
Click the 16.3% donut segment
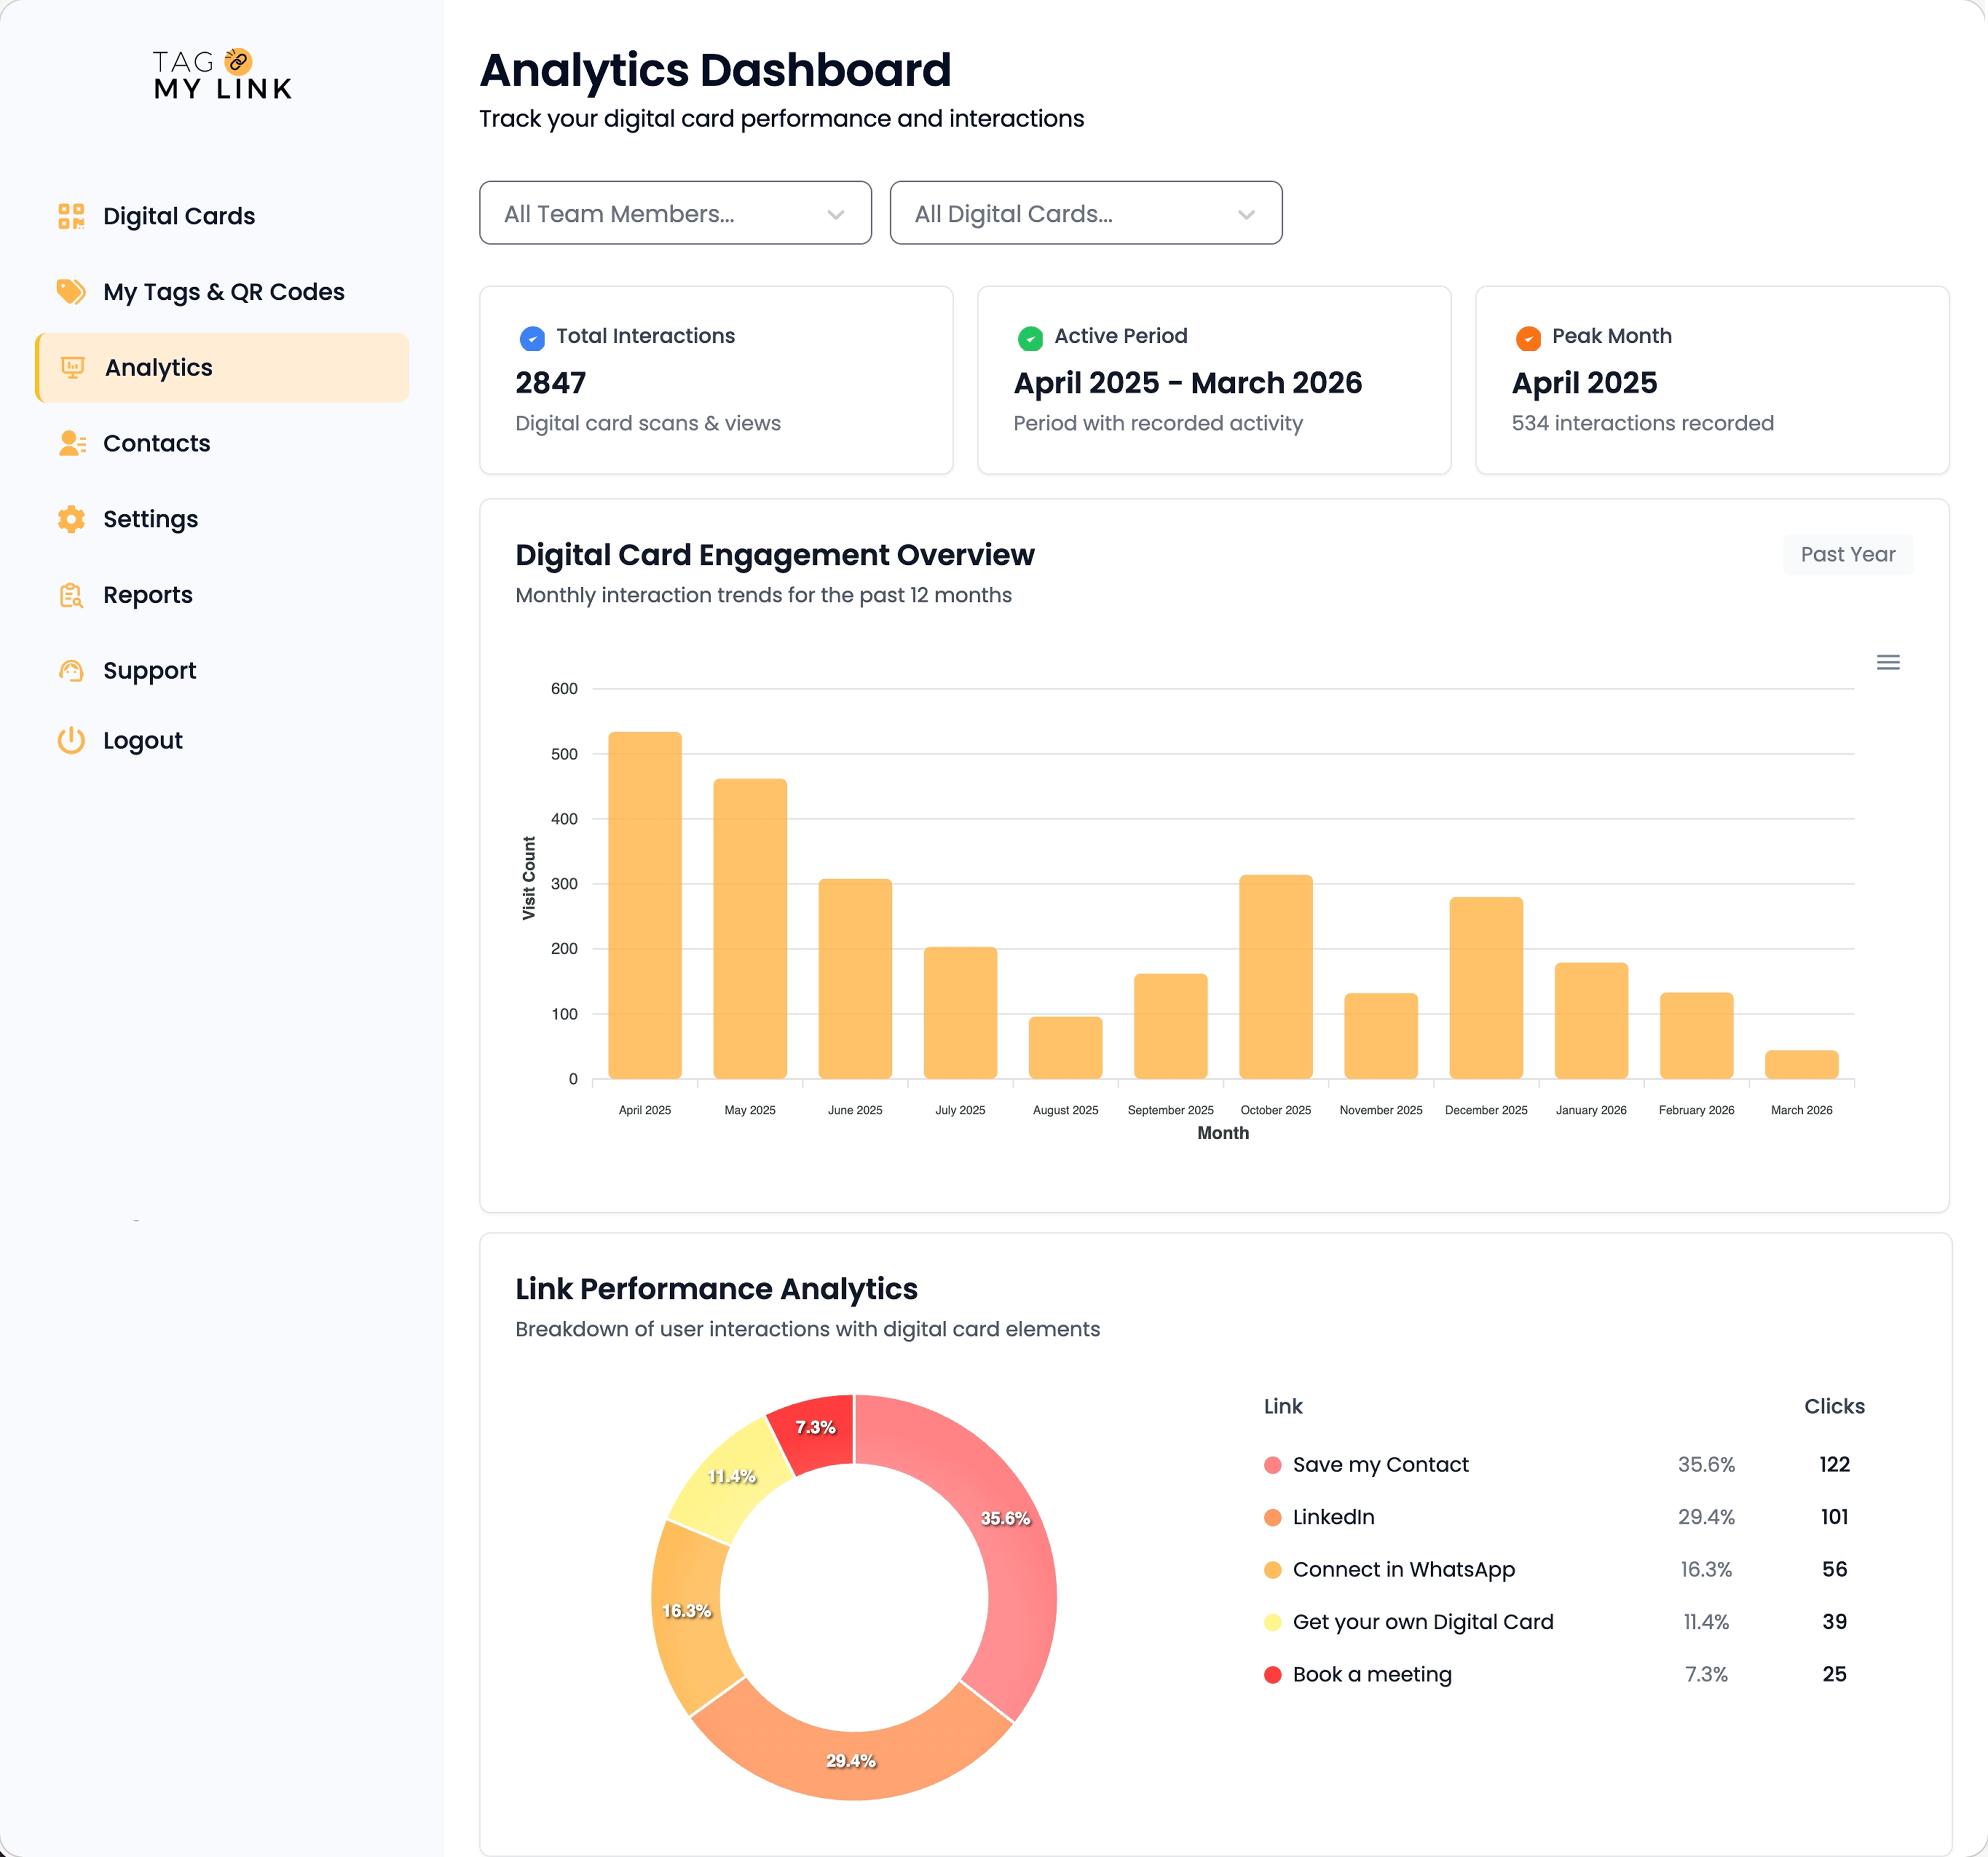point(687,1611)
